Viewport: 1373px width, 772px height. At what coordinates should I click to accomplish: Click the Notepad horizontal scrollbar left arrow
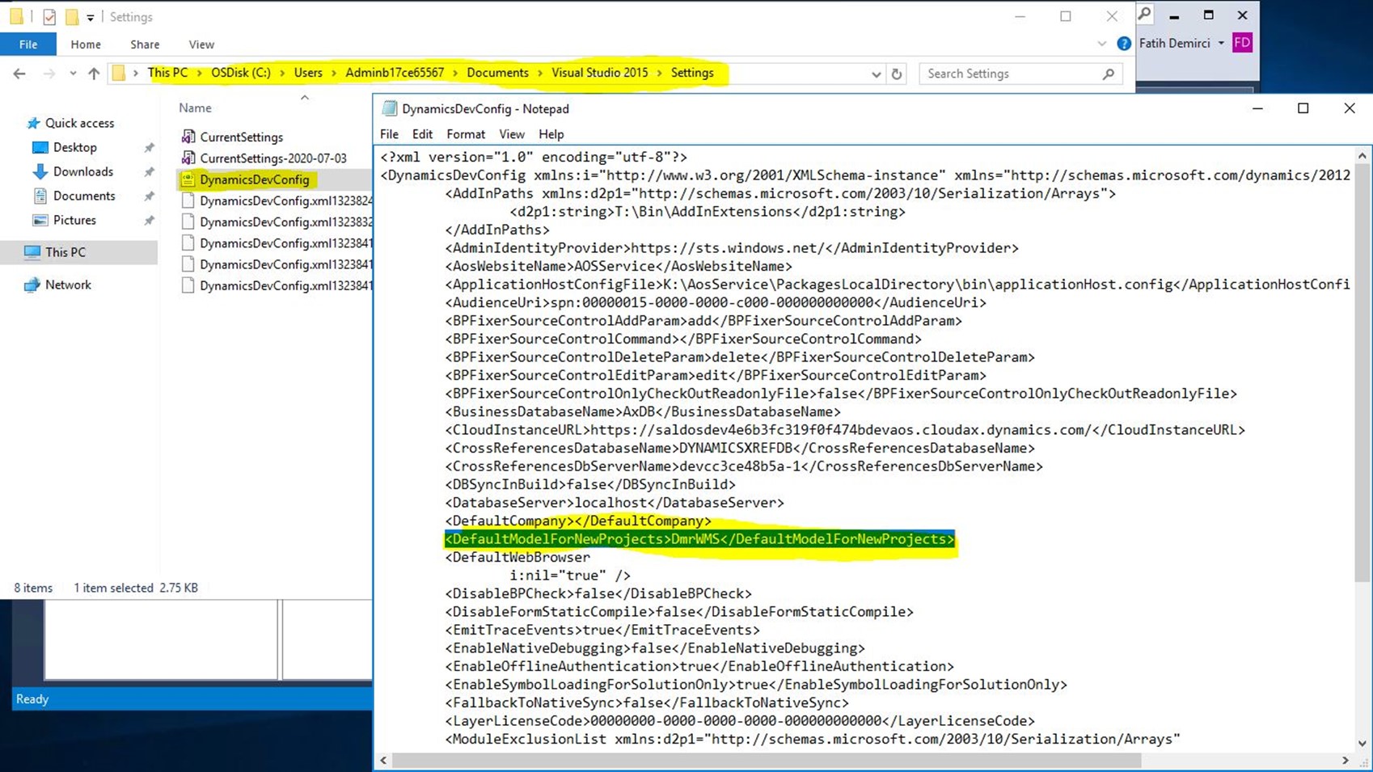tap(384, 760)
